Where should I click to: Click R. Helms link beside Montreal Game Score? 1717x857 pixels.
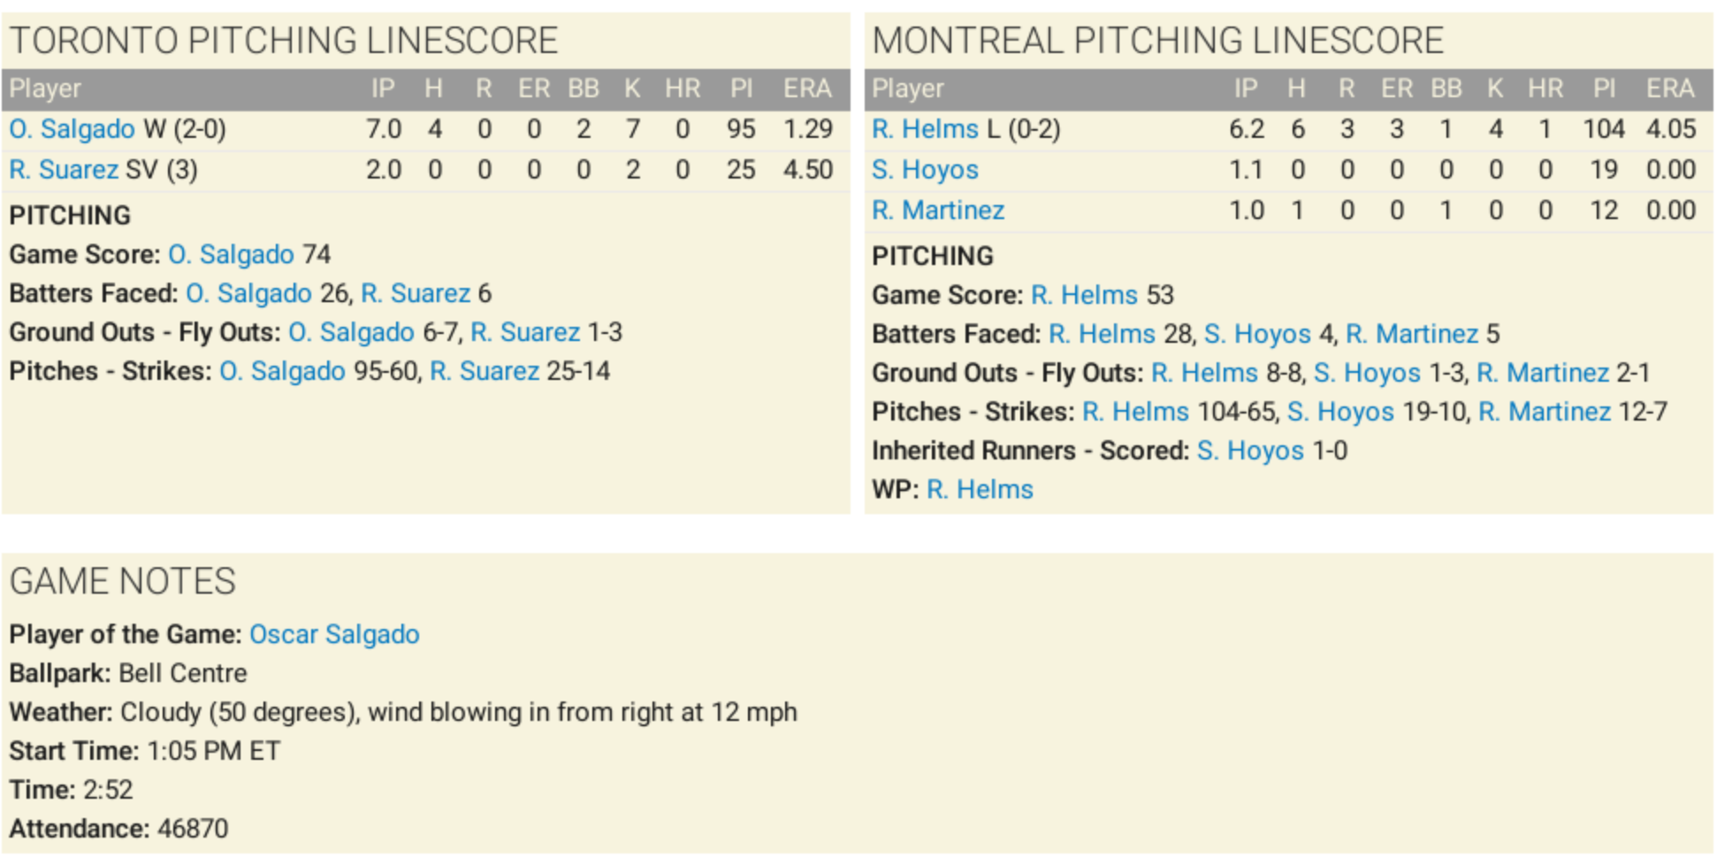pos(1084,295)
